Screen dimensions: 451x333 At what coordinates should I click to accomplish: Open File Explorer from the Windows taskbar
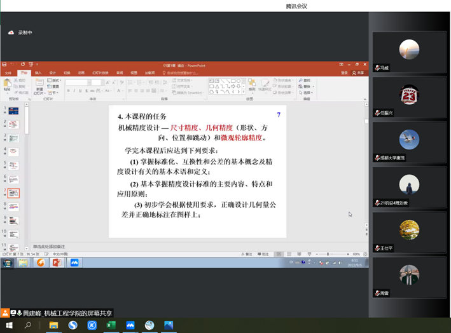pyautogui.click(x=53, y=325)
